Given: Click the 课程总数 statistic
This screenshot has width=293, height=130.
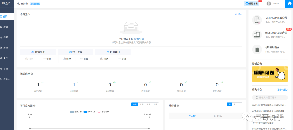Looking at the screenshot, I should tap(110, 87).
